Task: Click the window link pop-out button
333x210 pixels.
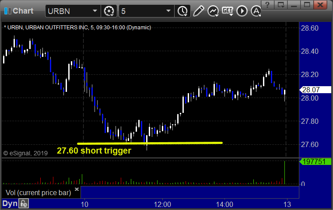Action: 281,4
